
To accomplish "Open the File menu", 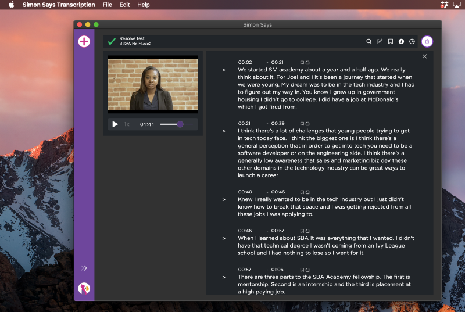I will [108, 5].
